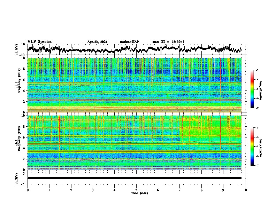The width and height of the screenshot is (276, 213).
Task: Click the "-3" label on ch.2 color bar
Action: (x=257, y=128)
